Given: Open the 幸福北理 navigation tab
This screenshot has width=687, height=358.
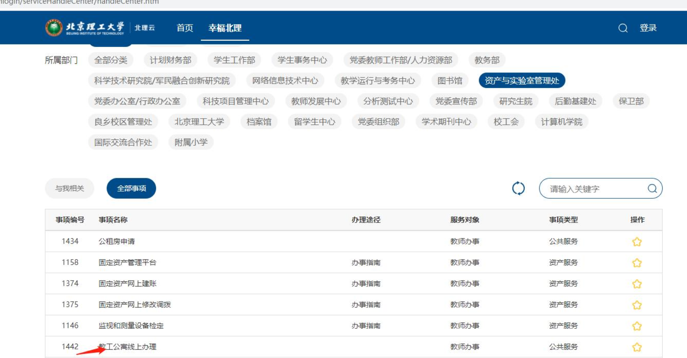Looking at the screenshot, I should (x=225, y=28).
